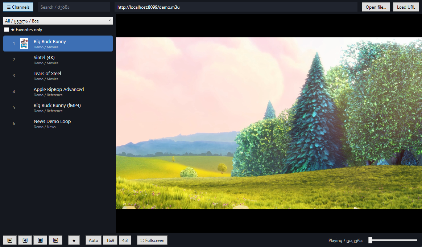This screenshot has width=422, height=247.
Task: Click the Big Buck Bunny channel logo
Action: 24,44
